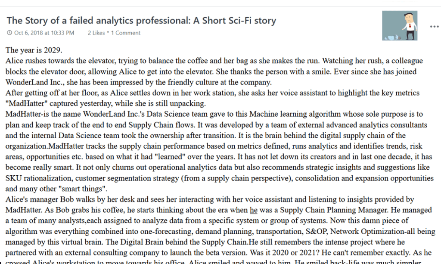
Task: Open the 1 Comment link
Action: pyautogui.click(x=126, y=33)
